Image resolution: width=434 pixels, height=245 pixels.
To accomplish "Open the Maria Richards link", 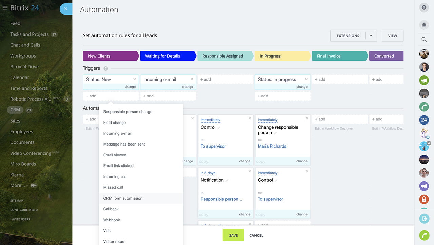I will (272, 146).
